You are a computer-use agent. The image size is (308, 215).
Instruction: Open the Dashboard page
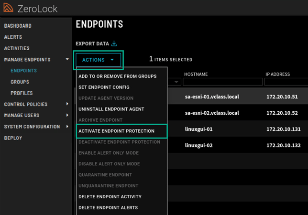[18, 26]
